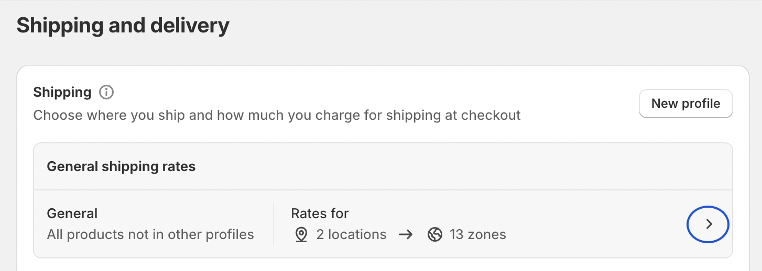762x271 pixels.
Task: Select the General shipping profile name
Action: point(72,213)
